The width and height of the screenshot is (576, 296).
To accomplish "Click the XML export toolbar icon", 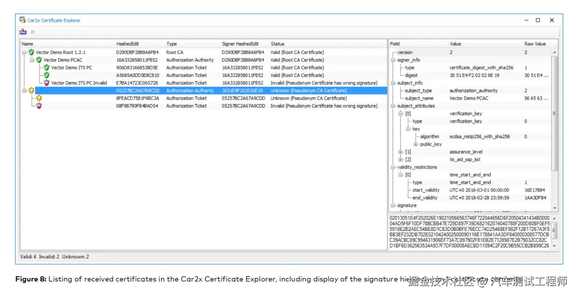I will 23,32.
